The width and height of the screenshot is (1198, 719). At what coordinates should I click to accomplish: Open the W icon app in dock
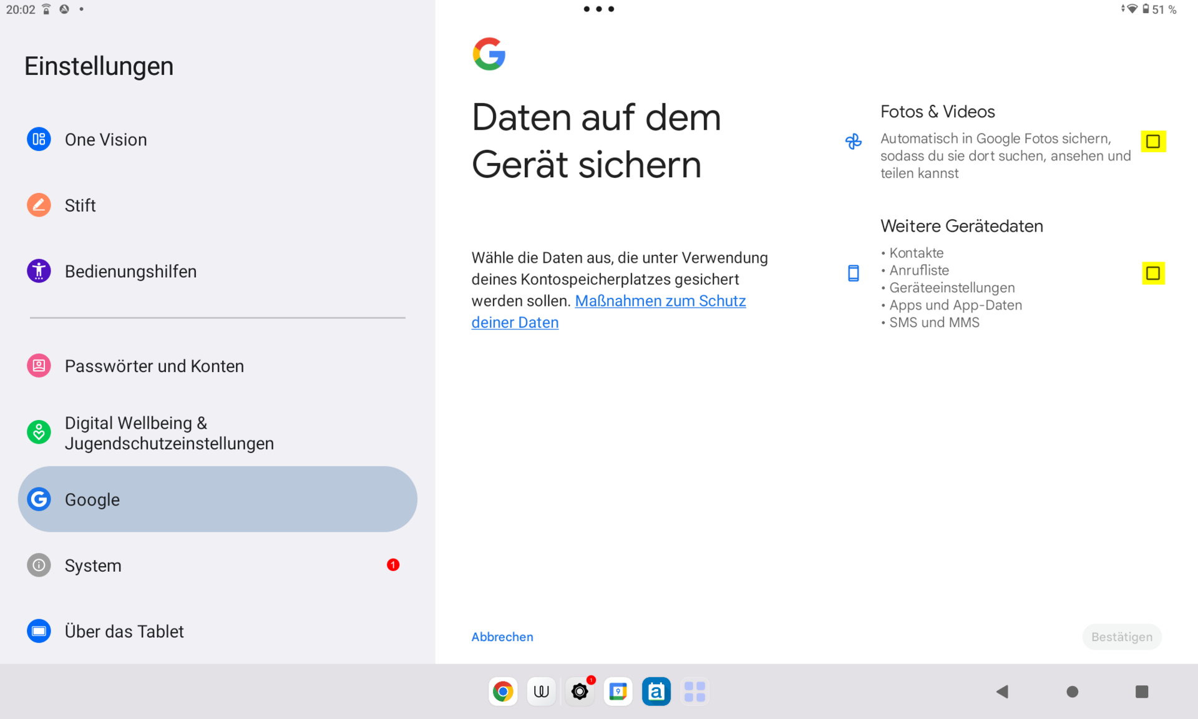click(x=541, y=692)
